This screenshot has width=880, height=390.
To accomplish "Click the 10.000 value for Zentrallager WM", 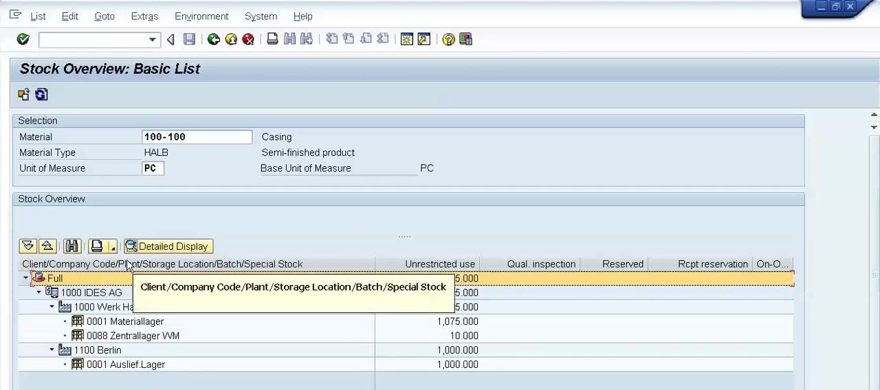I will tap(464, 336).
